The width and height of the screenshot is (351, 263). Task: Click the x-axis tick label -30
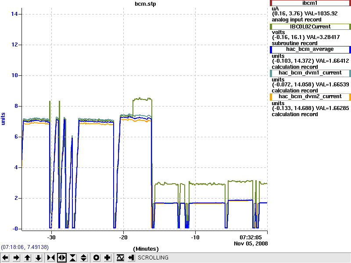[x=51, y=238]
